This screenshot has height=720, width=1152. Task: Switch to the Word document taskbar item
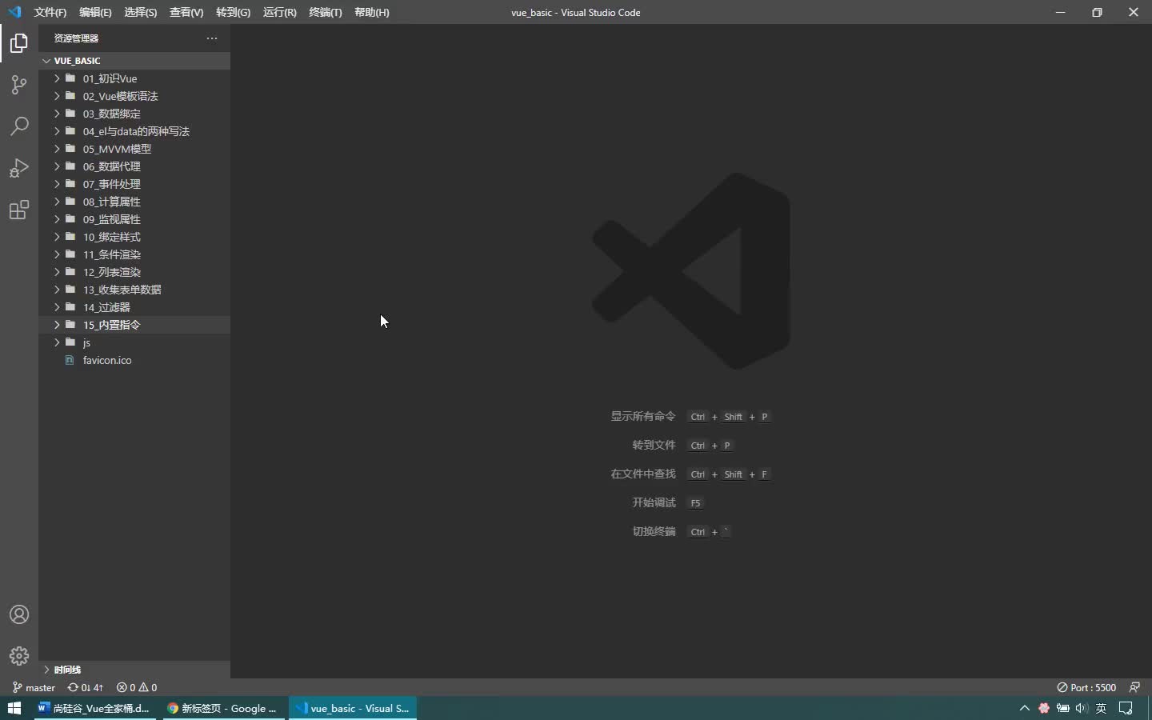94,708
